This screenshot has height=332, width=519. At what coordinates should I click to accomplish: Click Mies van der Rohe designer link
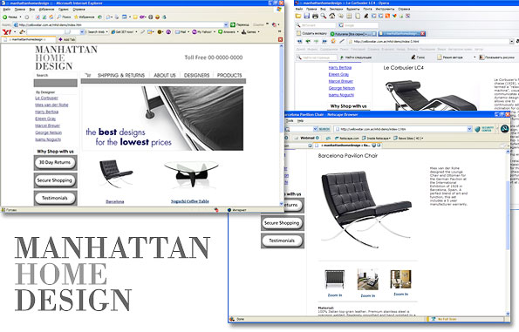point(51,105)
